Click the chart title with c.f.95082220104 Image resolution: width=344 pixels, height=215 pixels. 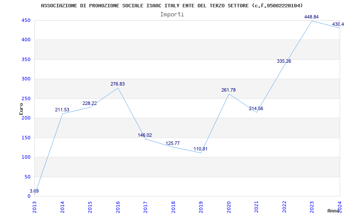coord(172,6)
